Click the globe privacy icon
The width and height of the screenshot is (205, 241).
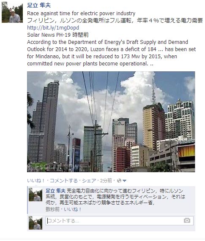pos(119,181)
